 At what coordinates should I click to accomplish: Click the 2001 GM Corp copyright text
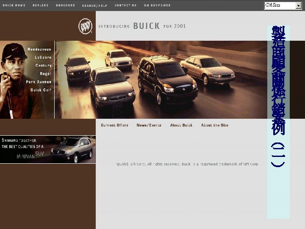pyautogui.click(x=187, y=164)
